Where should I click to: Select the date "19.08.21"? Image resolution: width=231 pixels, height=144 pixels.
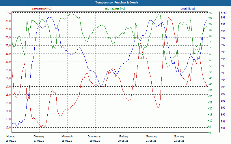[95, 141]
